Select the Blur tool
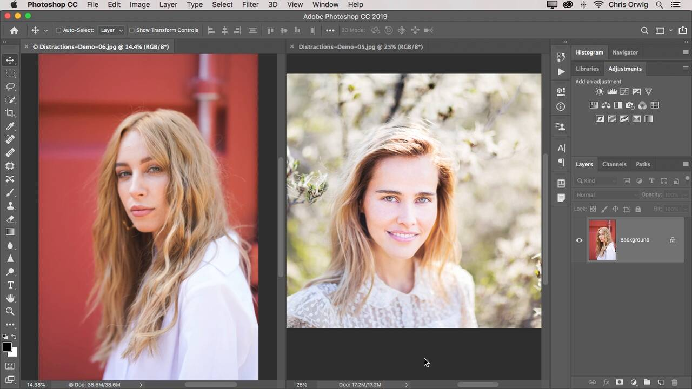 (x=10, y=245)
